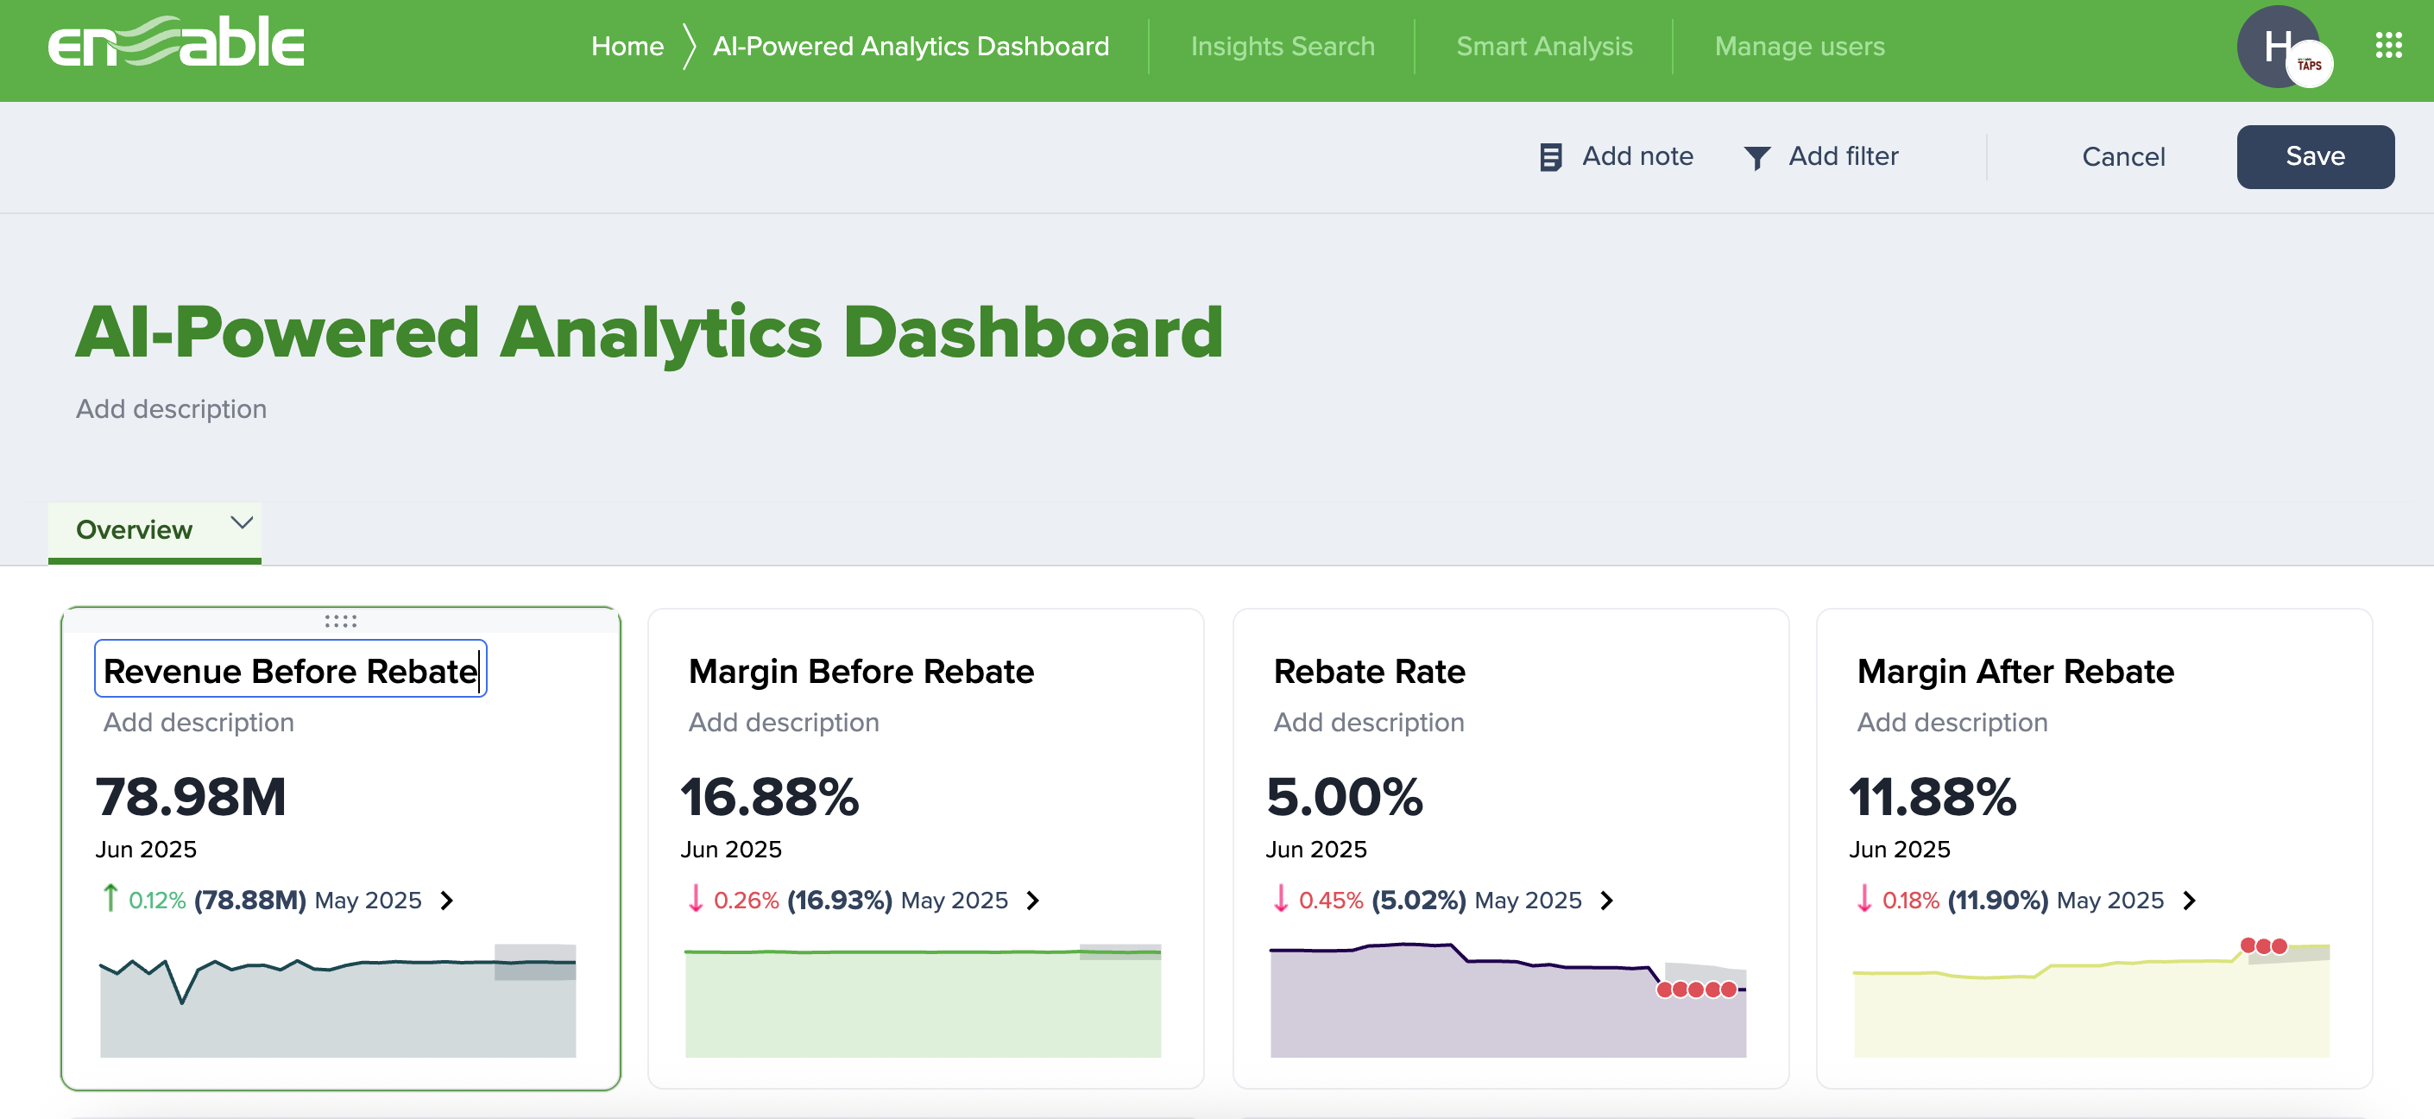The image size is (2434, 1119).
Task: Open the app grid launcher icon
Action: coord(2388,46)
